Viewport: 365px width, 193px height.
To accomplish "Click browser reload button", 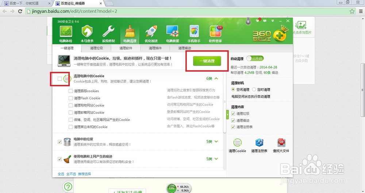I will pyautogui.click(x=20, y=11).
